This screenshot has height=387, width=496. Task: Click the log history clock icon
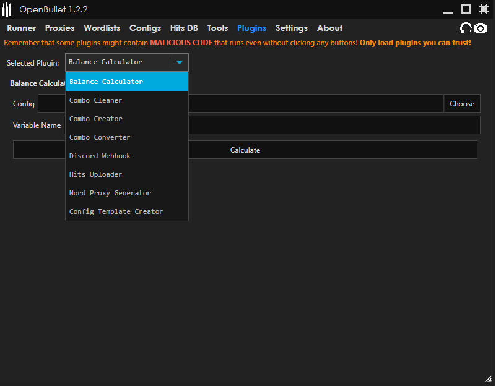465,28
